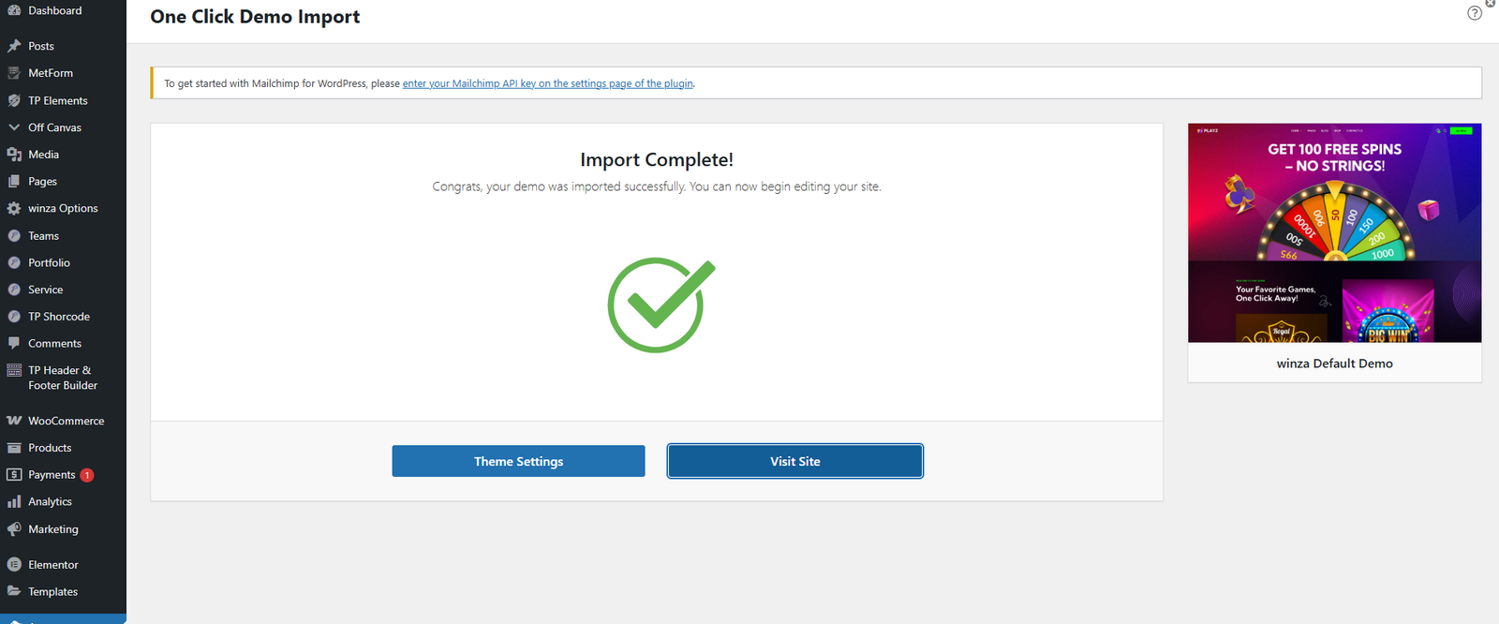Click the 'Import Complete!' heading
Viewport: 1499px width, 624px height.
(657, 160)
